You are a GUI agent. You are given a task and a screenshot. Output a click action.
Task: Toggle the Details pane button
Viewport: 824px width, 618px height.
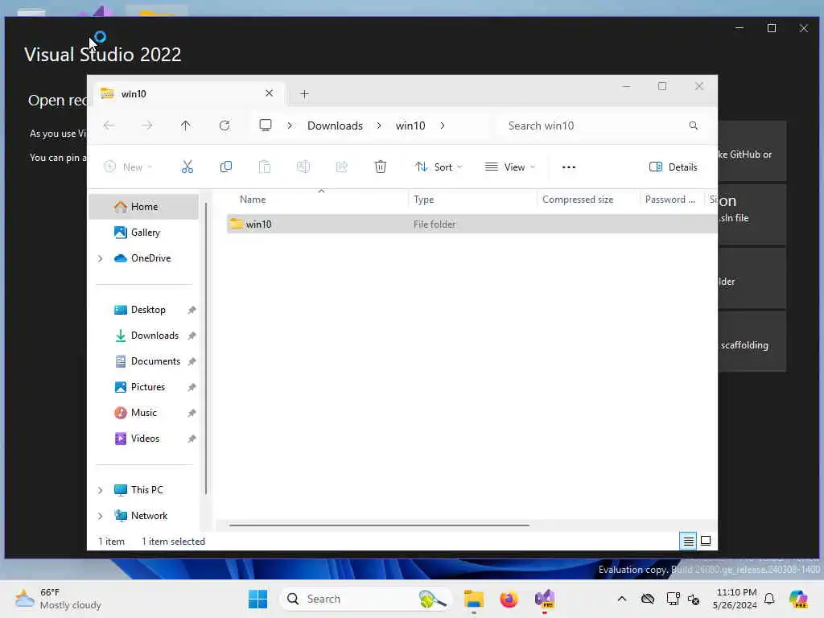pos(674,167)
